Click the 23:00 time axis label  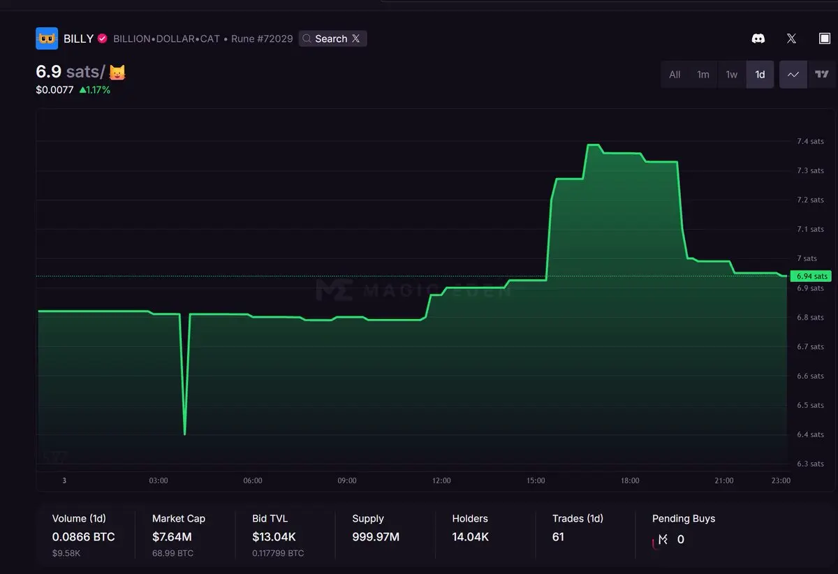coord(781,480)
